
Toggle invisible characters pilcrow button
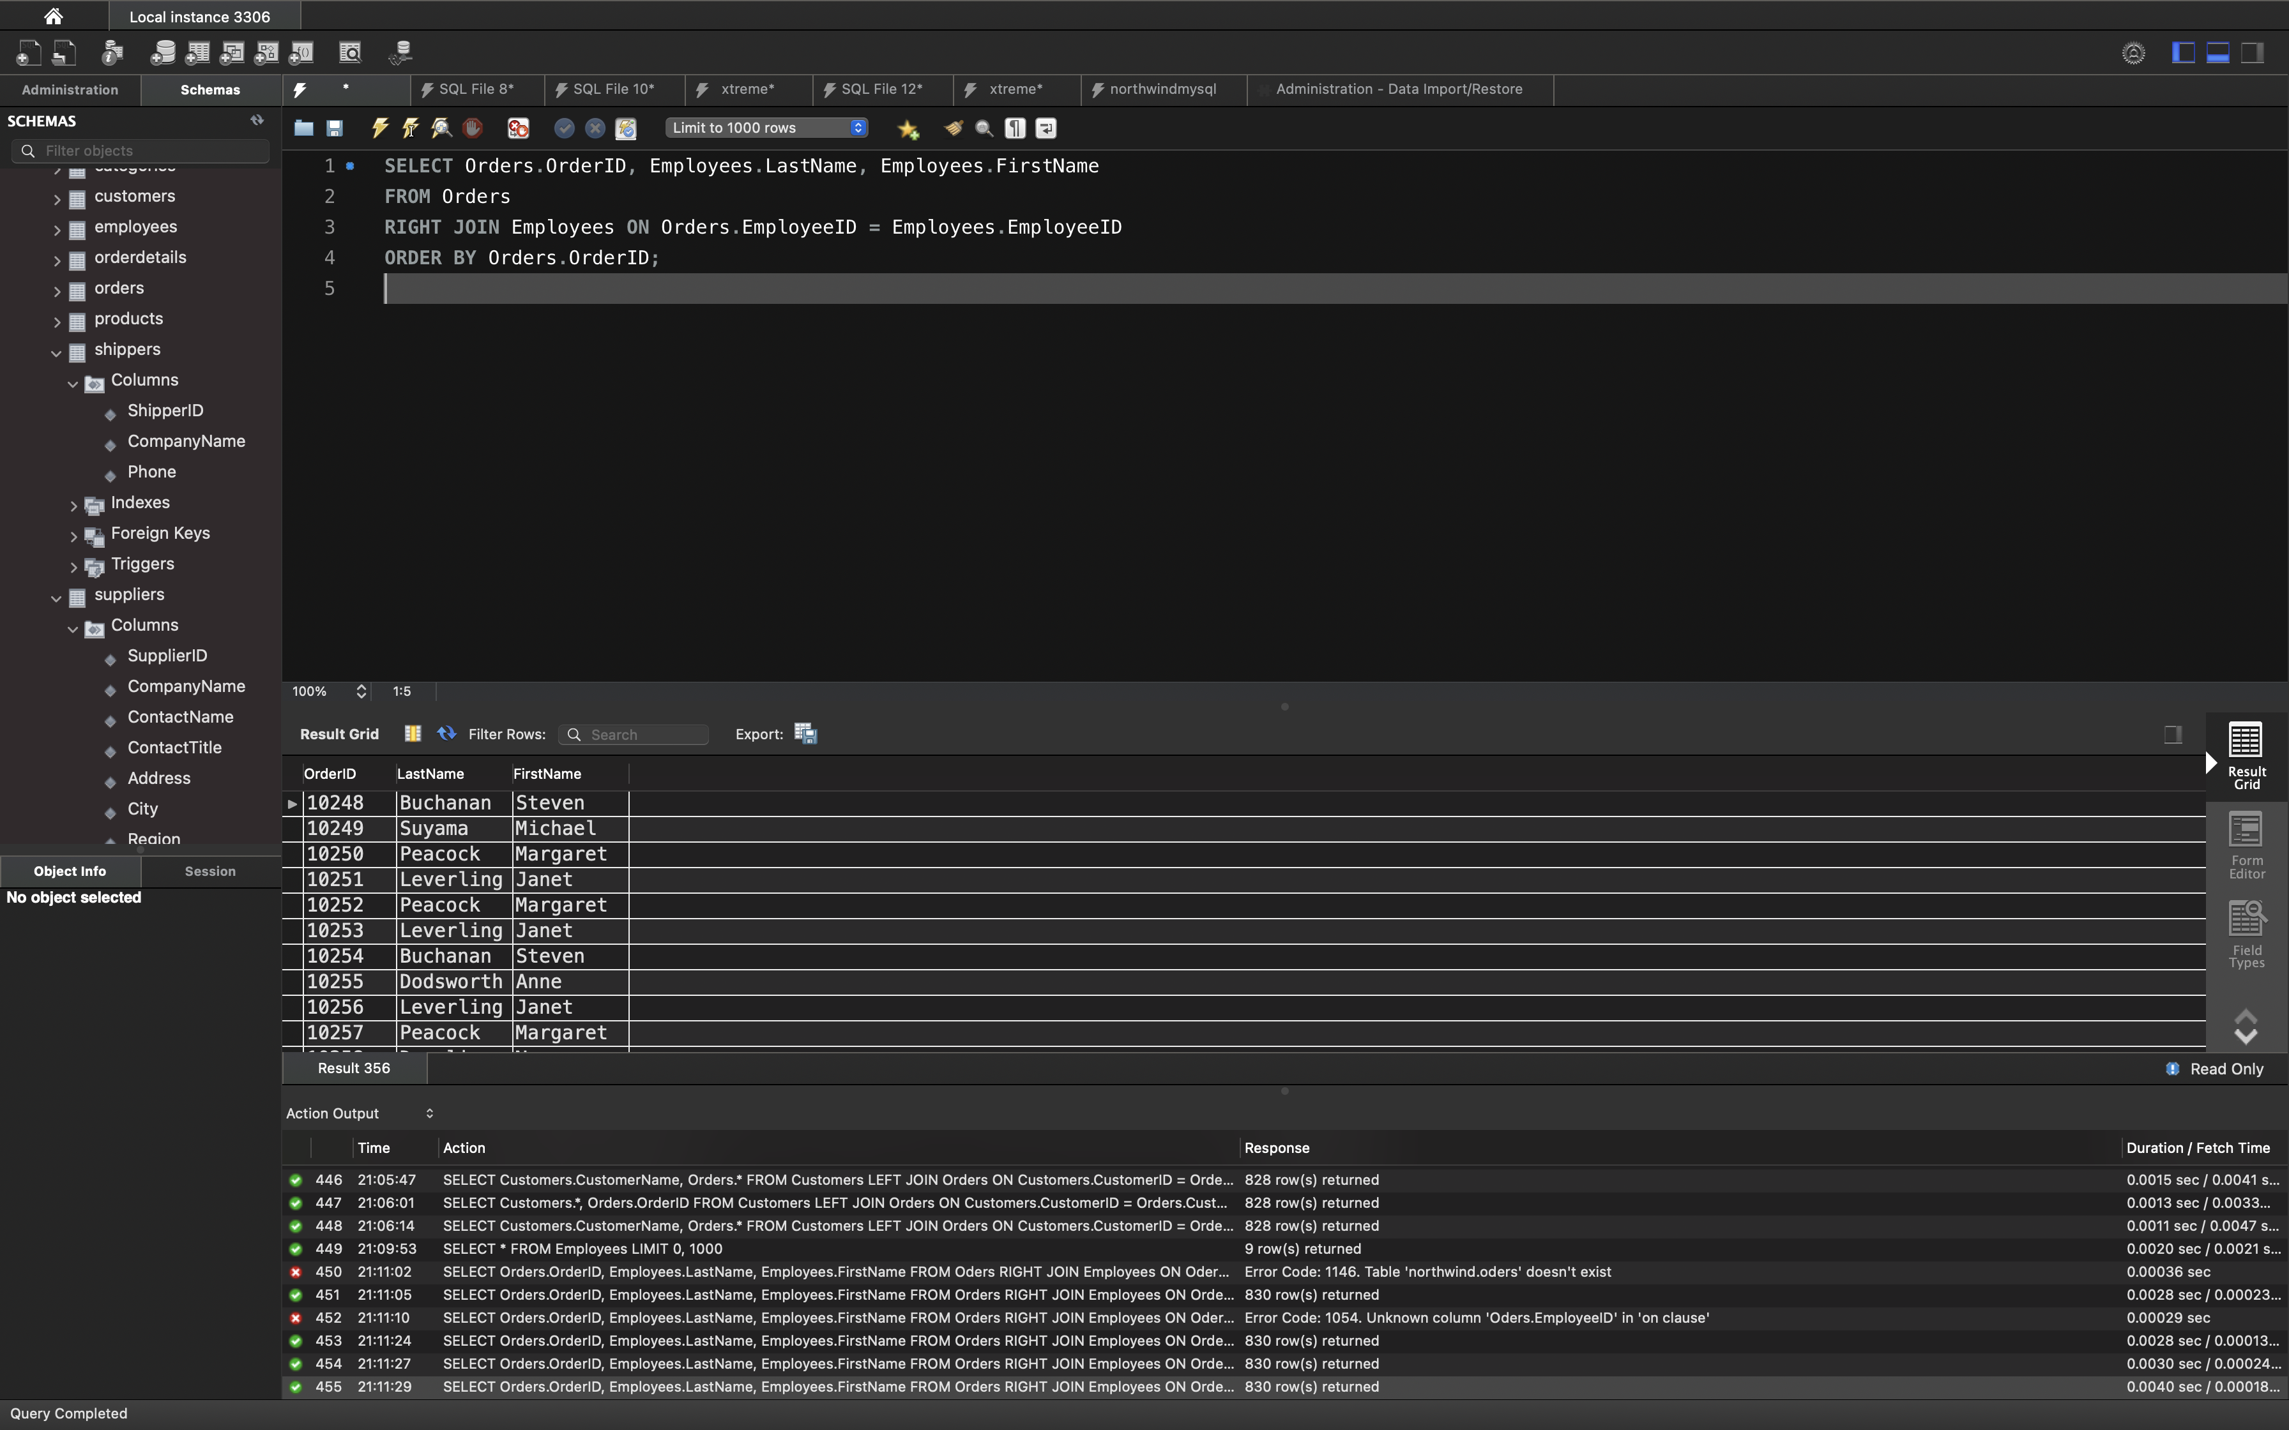pos(1015,128)
